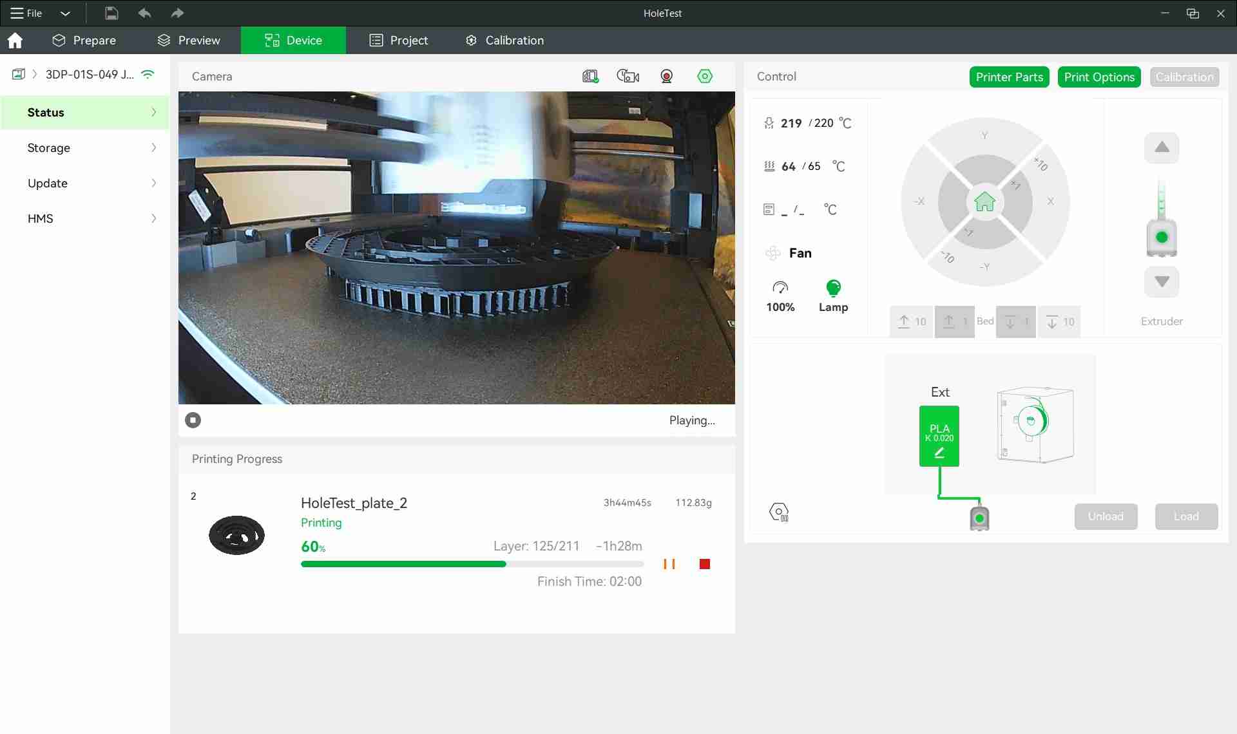1237x734 pixels.
Task: Open the Update sidebar item
Action: [x=84, y=183]
